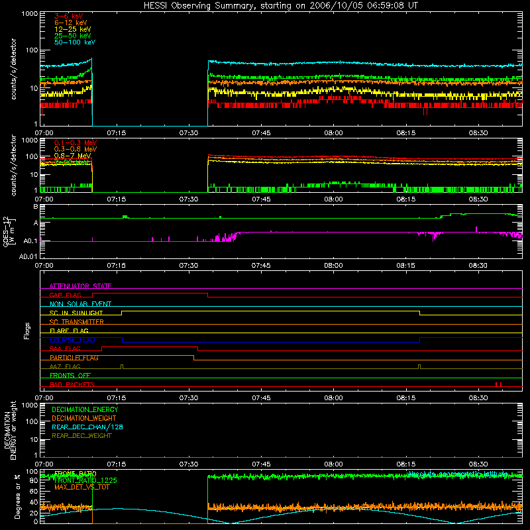
Task: Select the 07:45 time label under Flags panel
Action: 261,398
